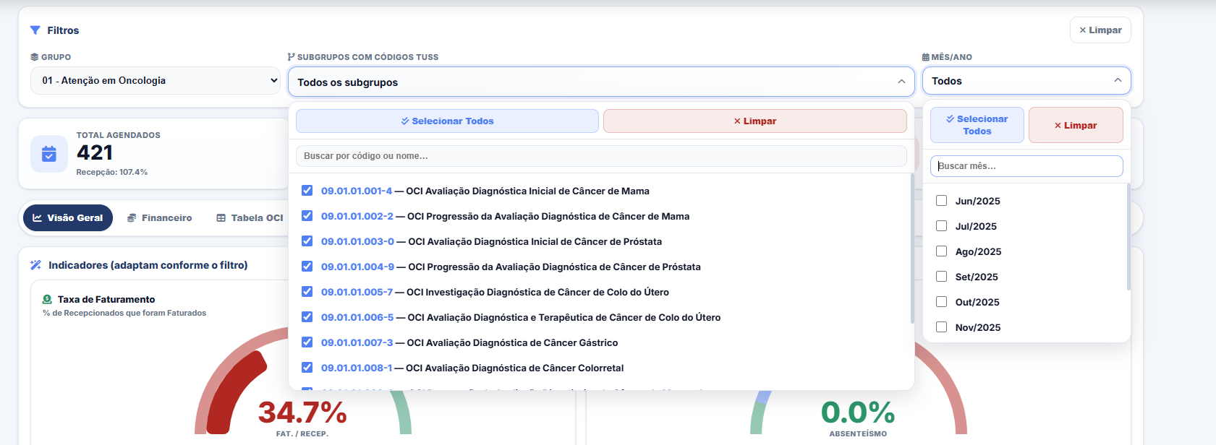Check the Jun/2025 month checkbox
This screenshot has width=1216, height=445.
point(941,201)
